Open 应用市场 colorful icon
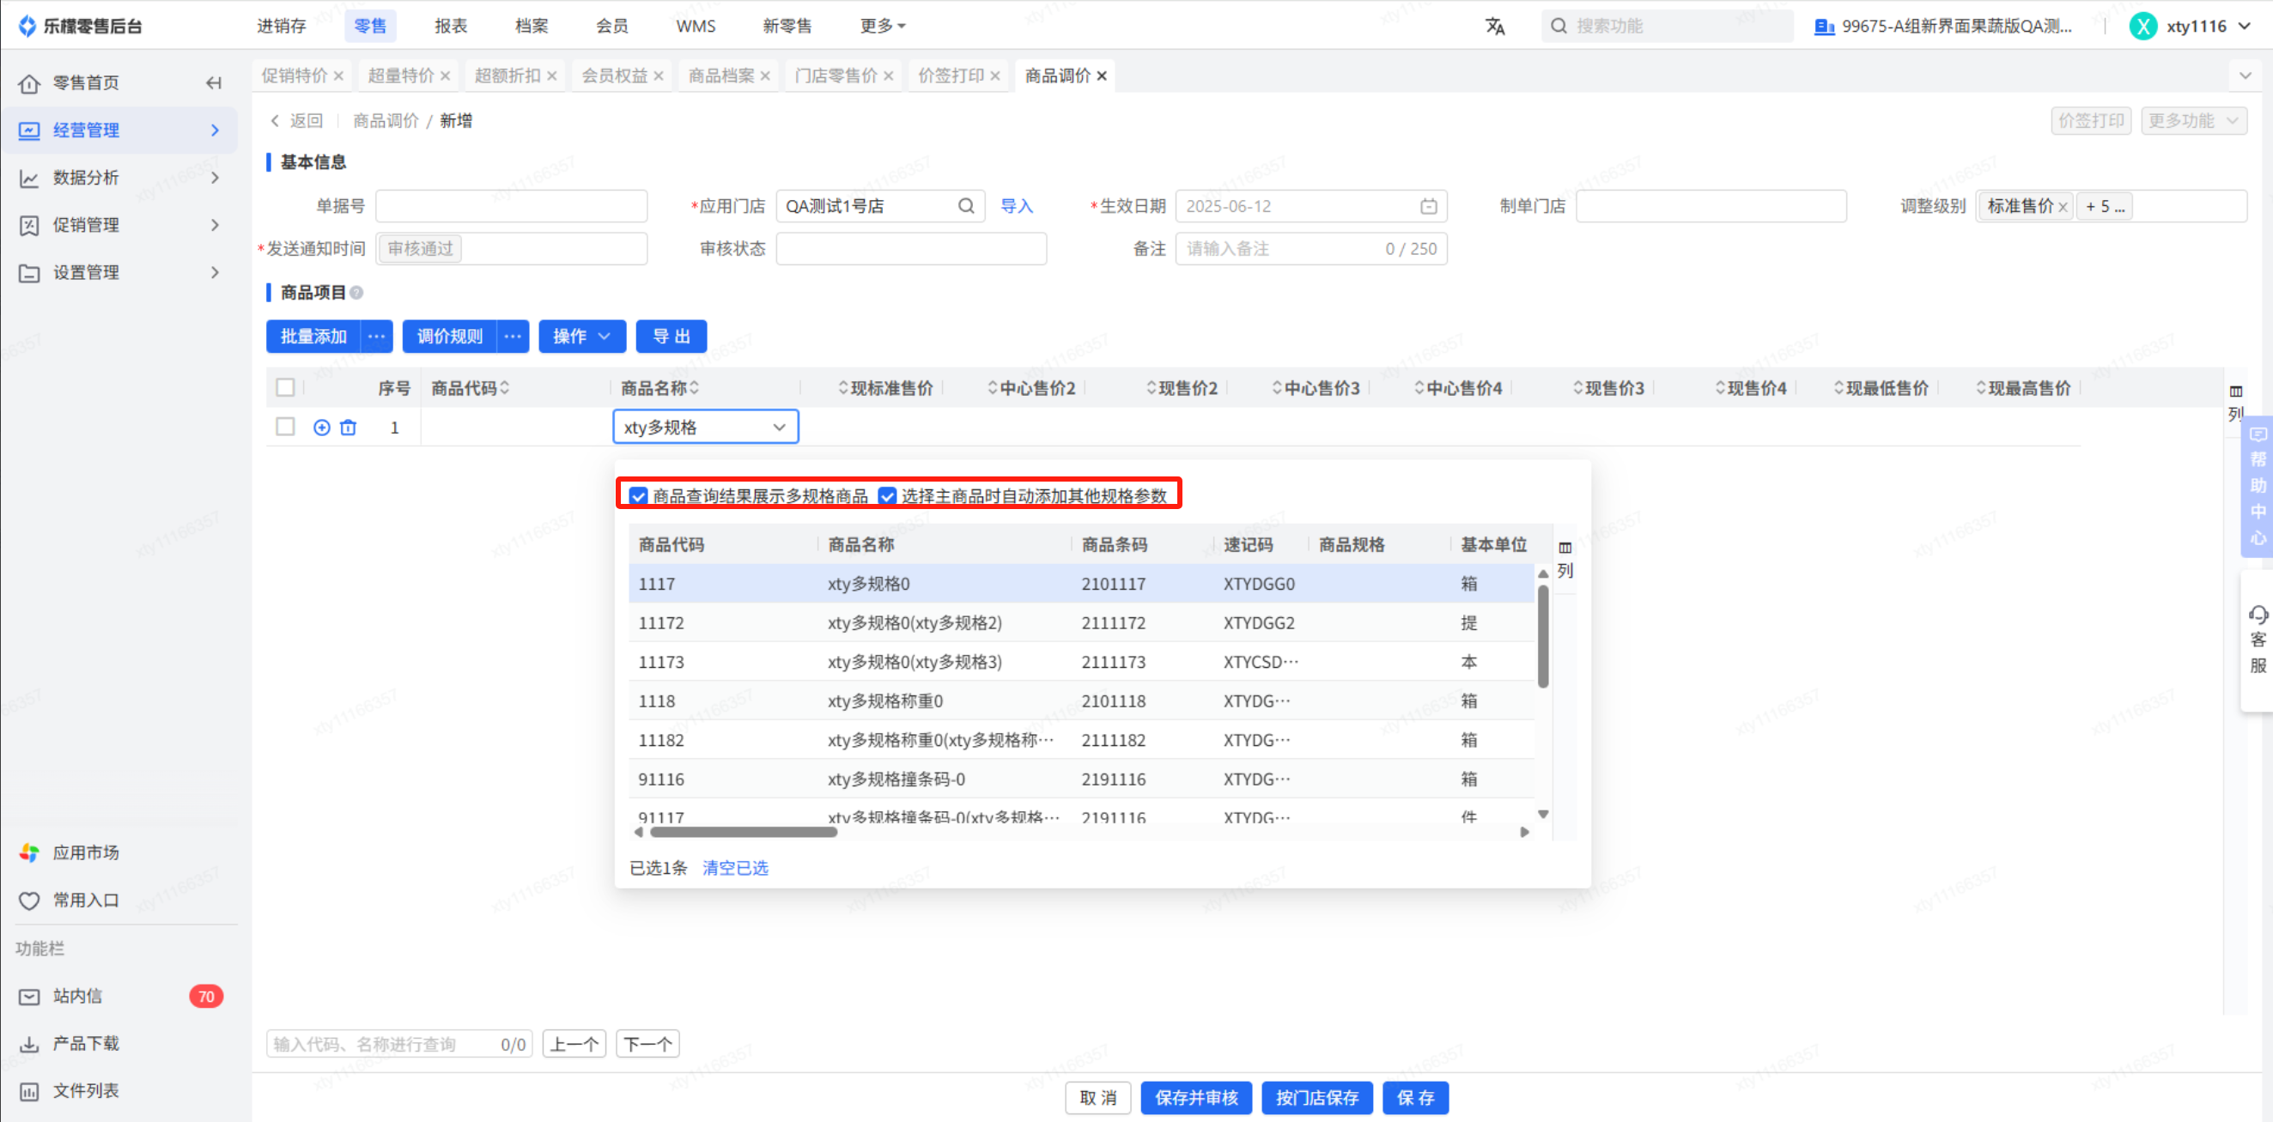 tap(29, 853)
